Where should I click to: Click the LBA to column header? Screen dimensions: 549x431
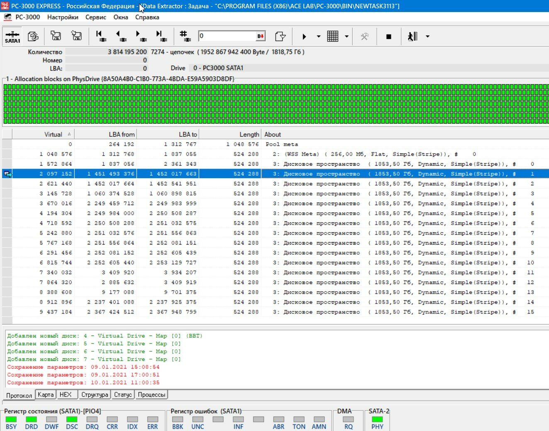(x=168, y=134)
